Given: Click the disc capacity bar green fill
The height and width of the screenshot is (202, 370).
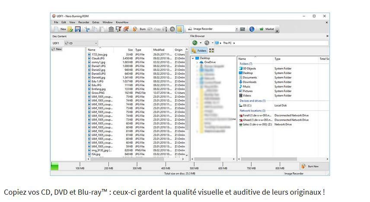Looking at the screenshot, I should coord(55,166).
